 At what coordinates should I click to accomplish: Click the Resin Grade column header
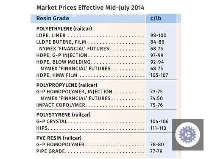[x=53, y=18]
